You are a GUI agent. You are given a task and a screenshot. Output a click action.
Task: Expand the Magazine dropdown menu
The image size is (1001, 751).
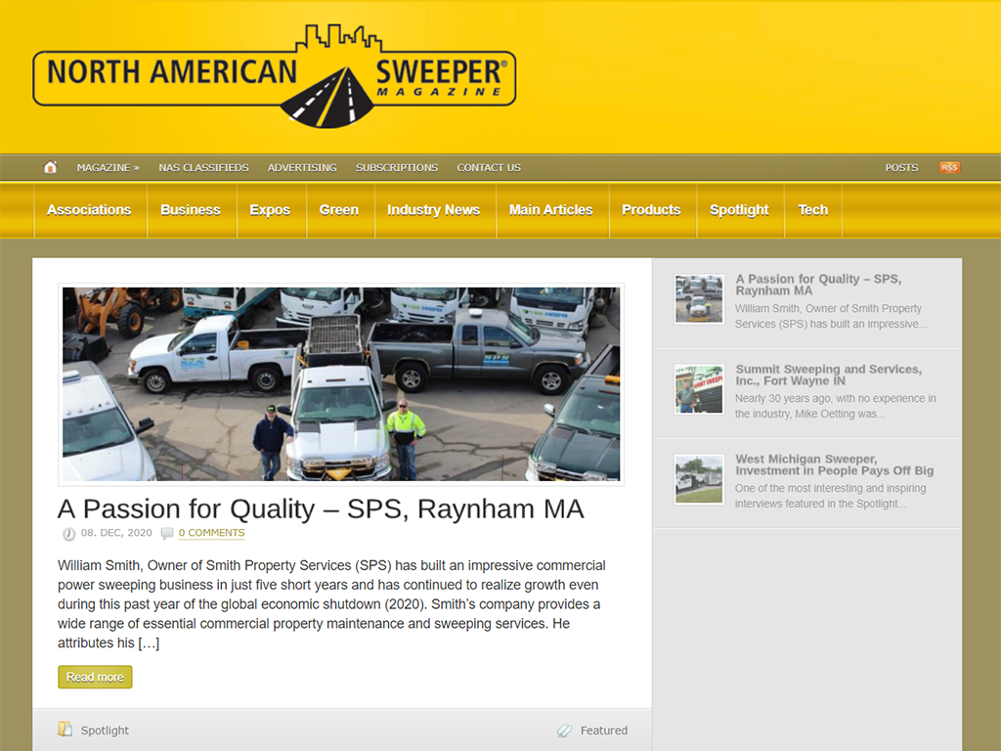[x=108, y=167]
